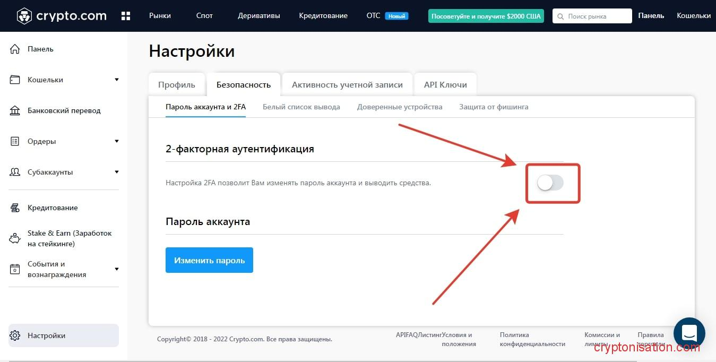Open the chat support bubble
Viewport: 716px width, 362px height.
[689, 333]
